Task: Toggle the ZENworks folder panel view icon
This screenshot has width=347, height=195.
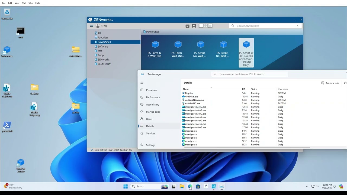Action: (x=201, y=26)
